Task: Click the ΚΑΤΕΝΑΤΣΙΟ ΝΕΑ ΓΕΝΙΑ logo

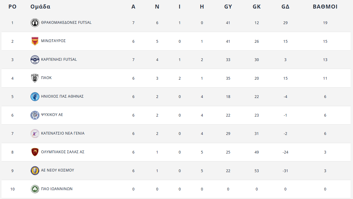Action: coord(35,134)
